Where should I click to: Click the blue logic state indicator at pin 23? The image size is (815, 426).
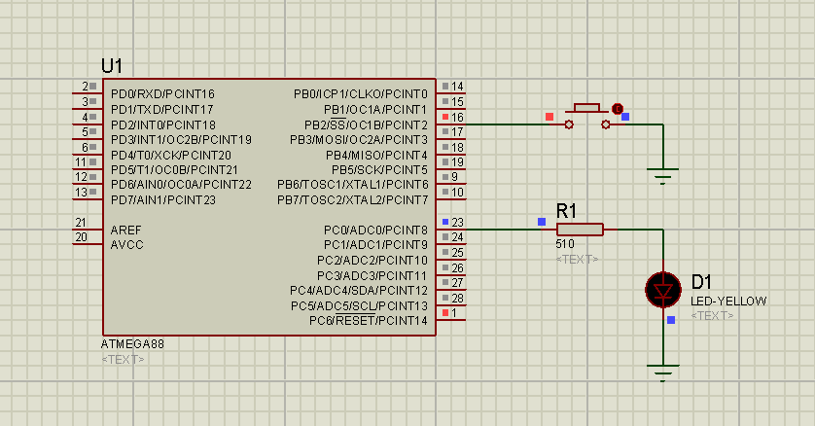[445, 222]
